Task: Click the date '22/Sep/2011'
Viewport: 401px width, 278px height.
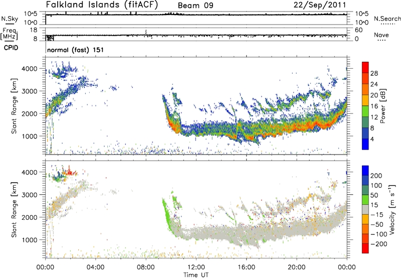Action: (320, 5)
